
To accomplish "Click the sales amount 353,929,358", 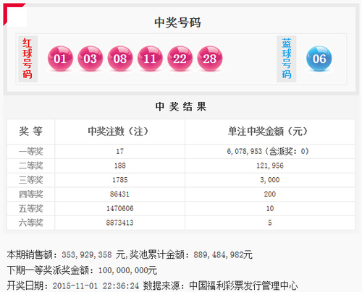I will coord(87,254).
